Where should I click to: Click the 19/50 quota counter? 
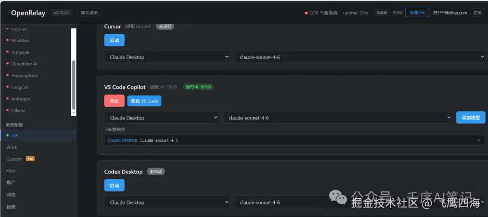pos(397,13)
